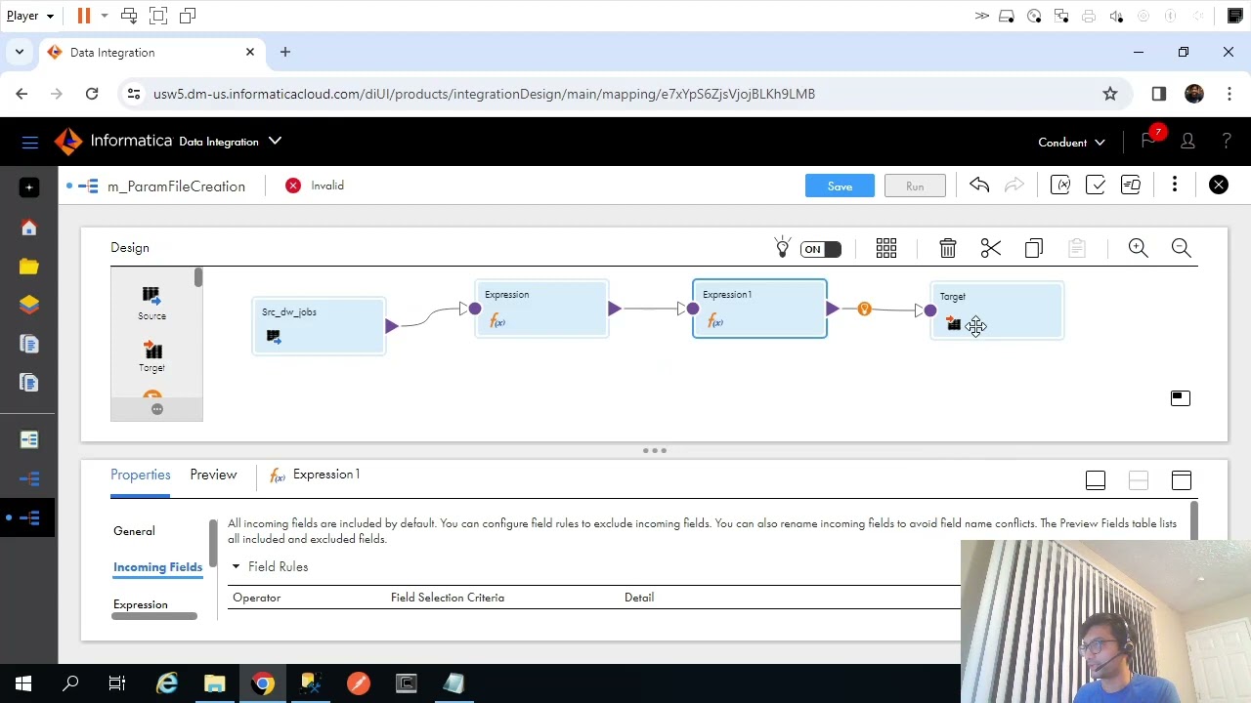Open Internet Explorer from taskbar
Viewport: 1251px width, 703px height.
tap(167, 683)
